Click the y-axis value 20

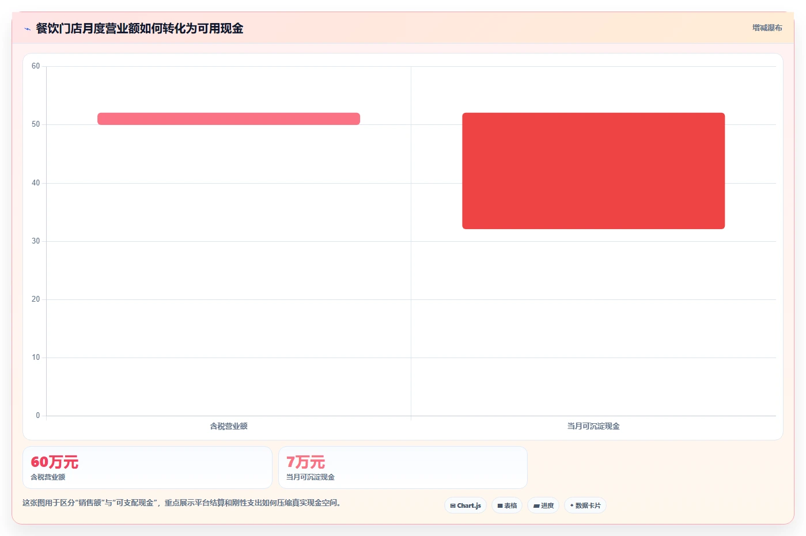[36, 299]
